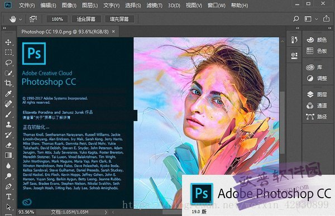Image resolution: width=335 pixels, height=216 pixels.
Task: Open the 库 (Libraries) panel
Action: coord(314,68)
